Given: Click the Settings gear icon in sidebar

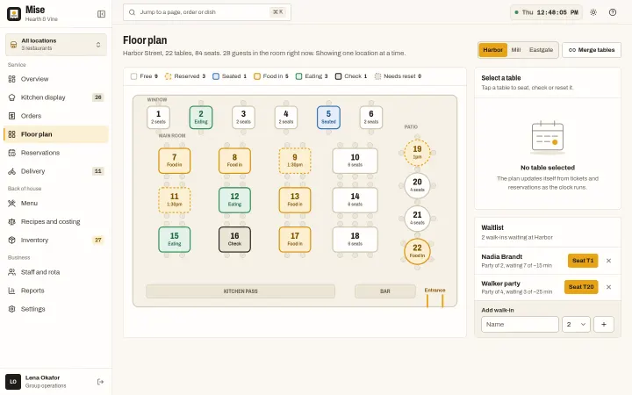Looking at the screenshot, I should point(11,309).
